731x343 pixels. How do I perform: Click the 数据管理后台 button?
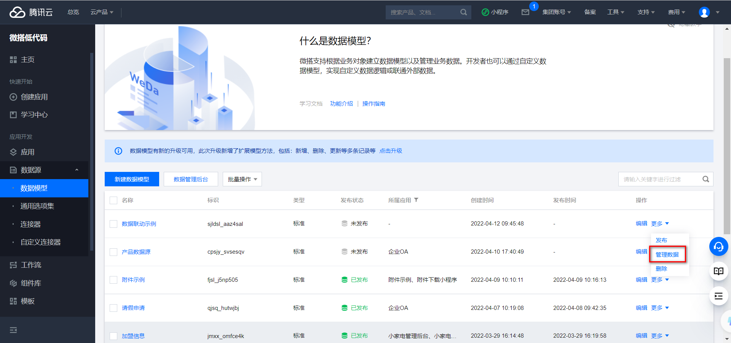tap(191, 179)
